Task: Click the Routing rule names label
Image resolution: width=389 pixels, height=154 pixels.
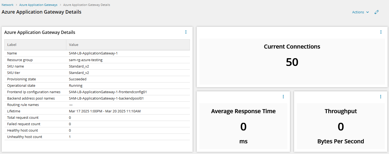Action: coord(23,105)
